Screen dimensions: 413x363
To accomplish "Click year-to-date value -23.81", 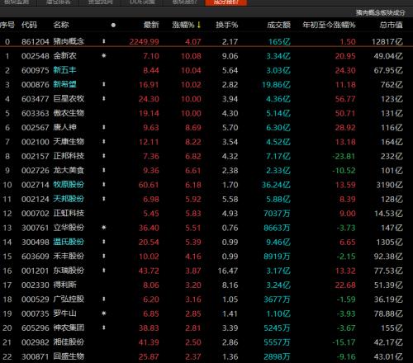I will coord(344,156).
